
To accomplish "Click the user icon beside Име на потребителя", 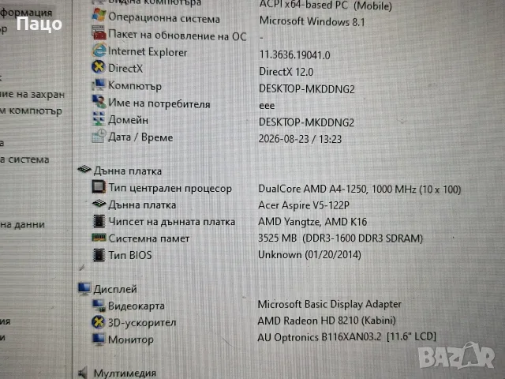I will pyautogui.click(x=99, y=102).
